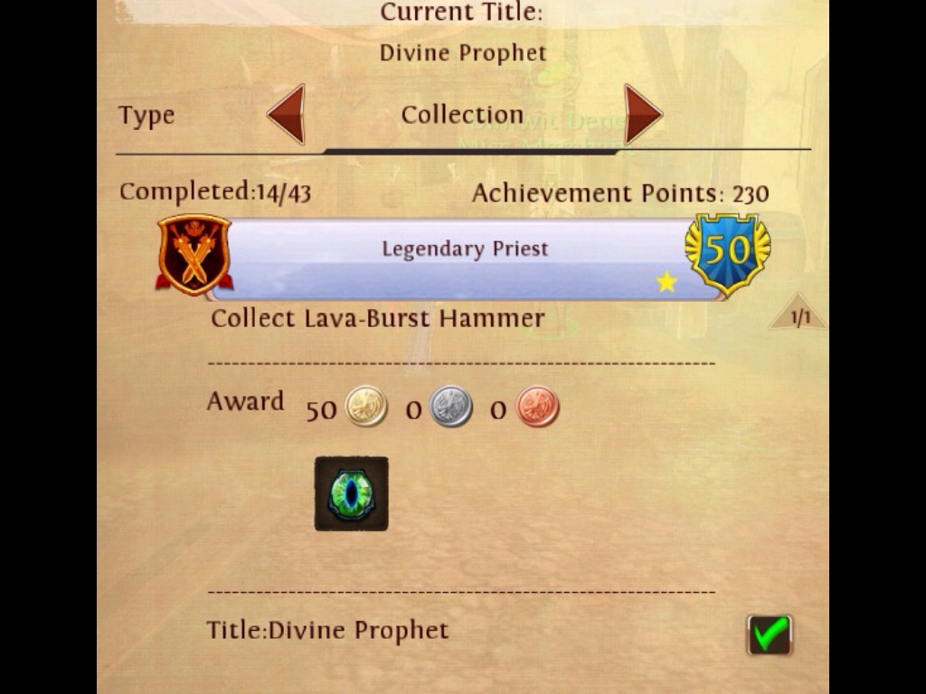Switch to next achievement type
The width and height of the screenshot is (926, 694).
tap(643, 114)
